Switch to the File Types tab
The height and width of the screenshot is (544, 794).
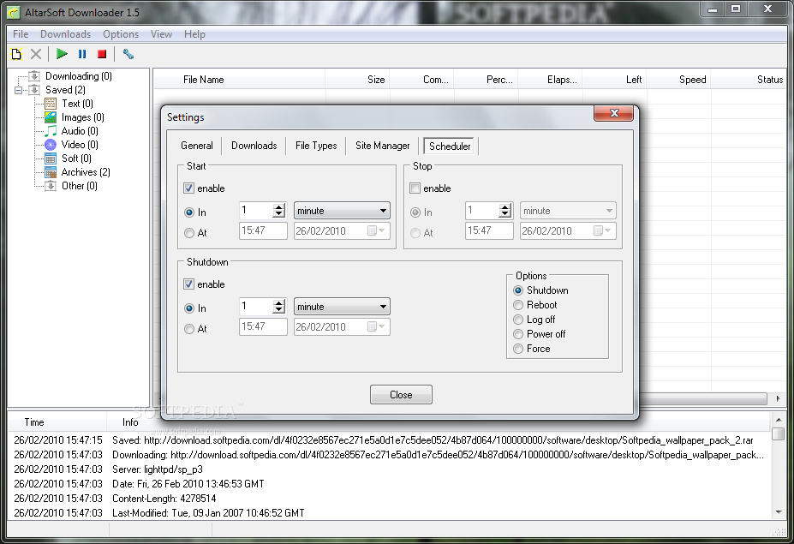tap(316, 146)
